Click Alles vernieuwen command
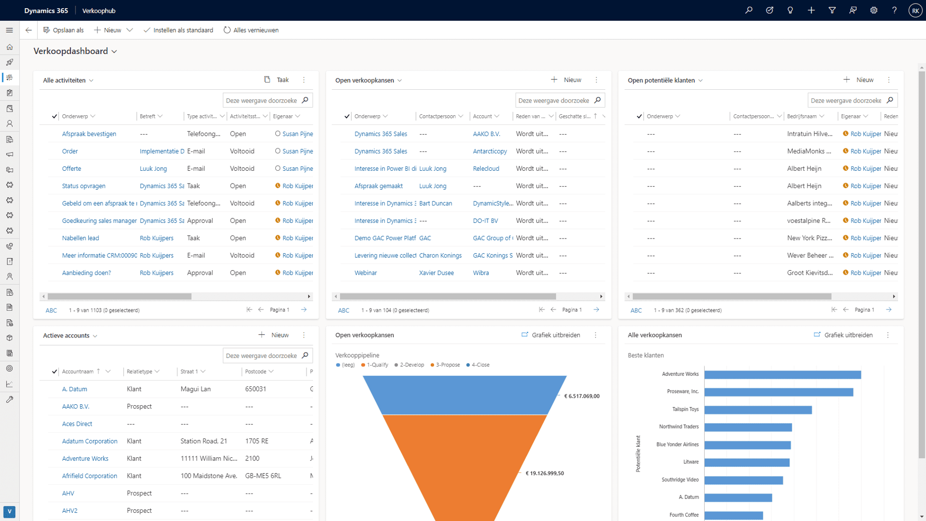The image size is (926, 521). (x=251, y=30)
